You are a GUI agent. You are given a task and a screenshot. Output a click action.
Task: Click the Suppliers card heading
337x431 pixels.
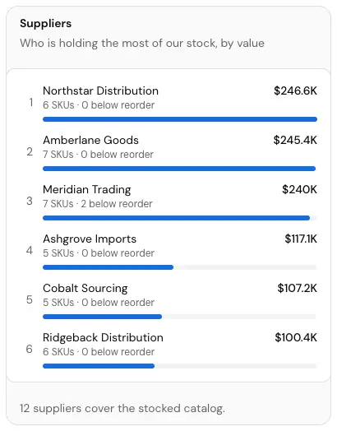coord(45,23)
